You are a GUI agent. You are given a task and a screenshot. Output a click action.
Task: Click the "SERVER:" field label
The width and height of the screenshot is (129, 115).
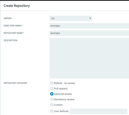(x=8, y=18)
